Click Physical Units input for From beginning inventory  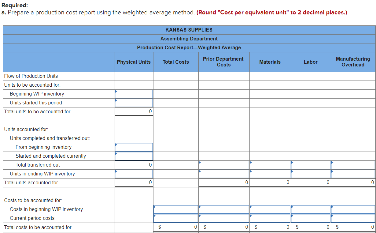point(134,147)
